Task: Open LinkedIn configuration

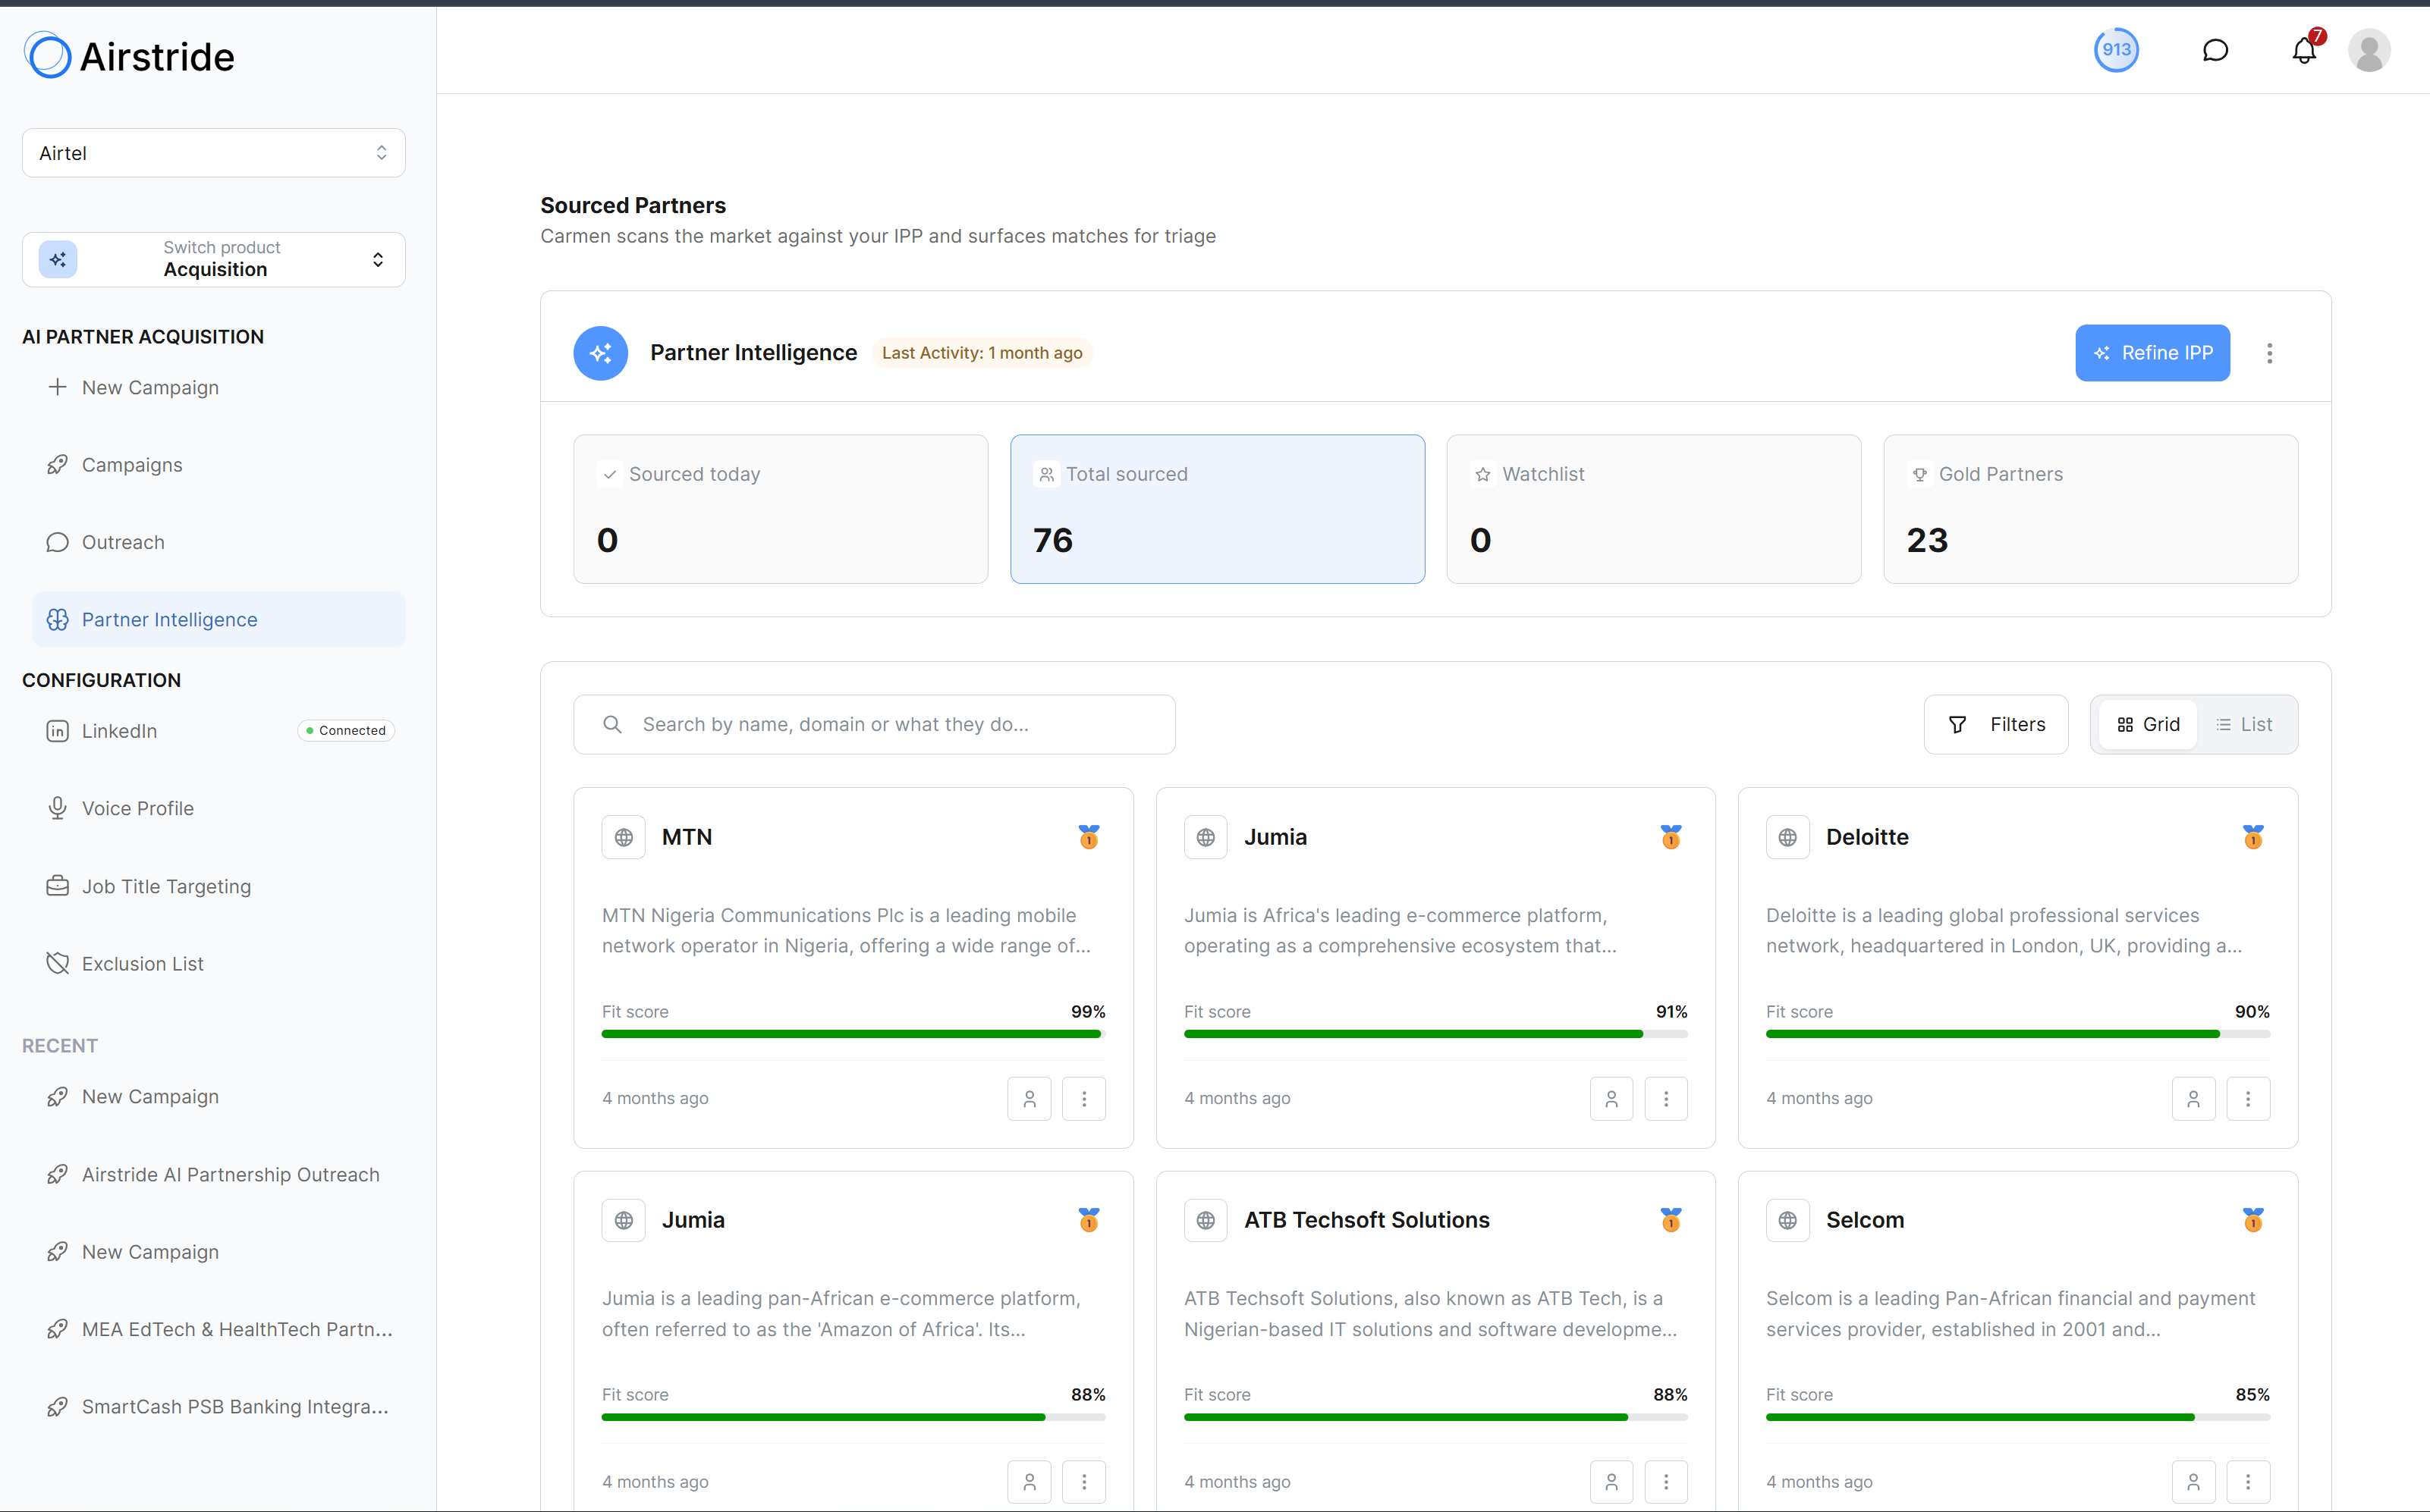Action: (x=218, y=731)
